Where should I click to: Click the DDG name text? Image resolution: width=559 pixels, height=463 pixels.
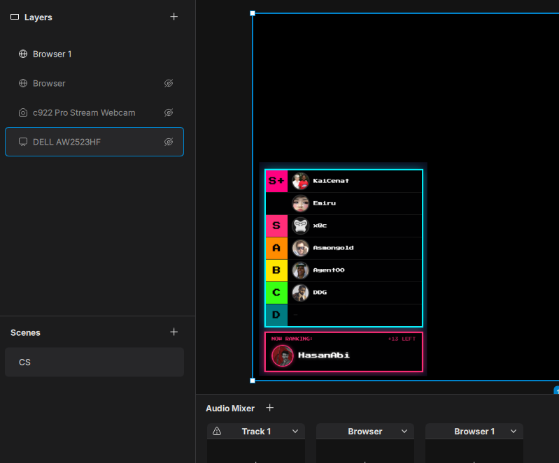(x=320, y=293)
